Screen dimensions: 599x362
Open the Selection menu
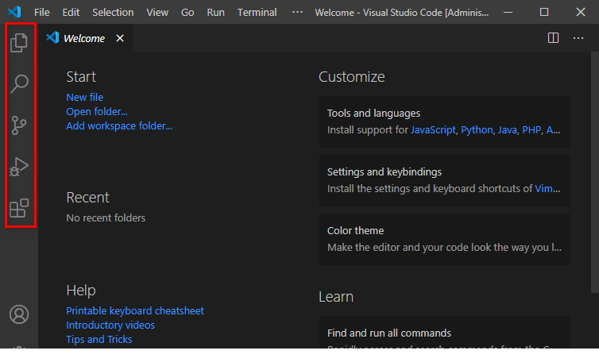tap(113, 12)
